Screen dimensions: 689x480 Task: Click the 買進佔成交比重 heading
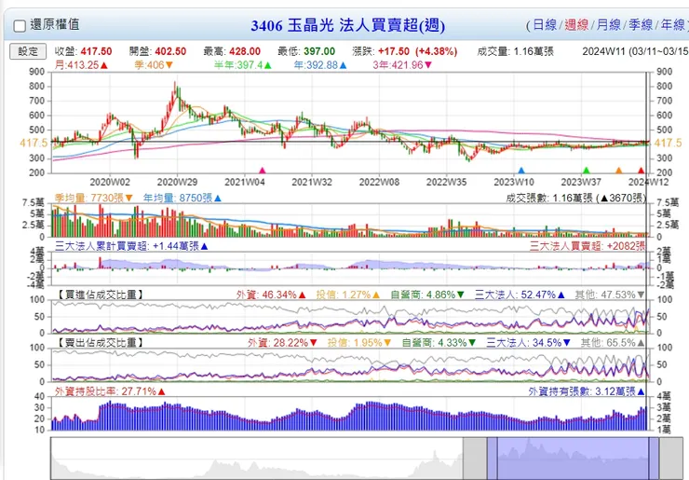101,295
